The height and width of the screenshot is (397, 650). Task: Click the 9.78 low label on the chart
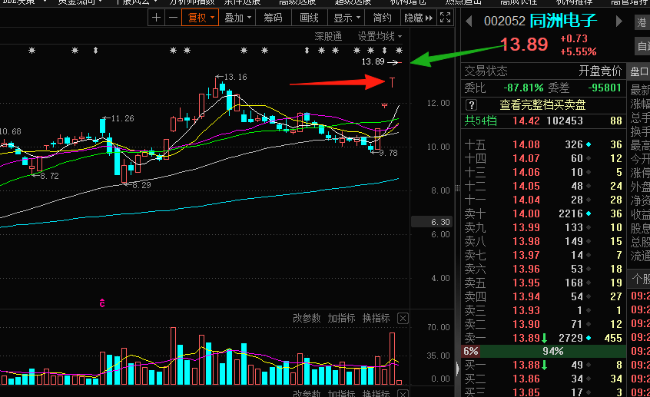pyautogui.click(x=388, y=153)
